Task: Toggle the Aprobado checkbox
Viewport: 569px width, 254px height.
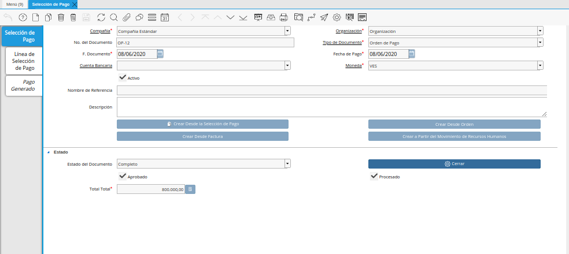Action: tap(122, 176)
